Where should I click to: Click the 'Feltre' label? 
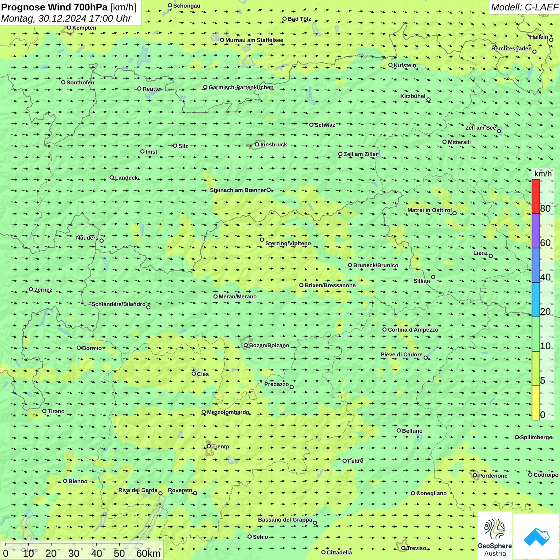tap(356, 461)
